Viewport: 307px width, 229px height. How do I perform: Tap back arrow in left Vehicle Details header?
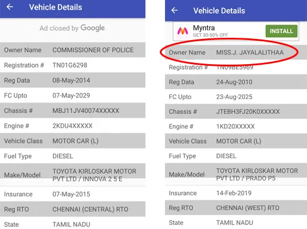pyautogui.click(x=10, y=7)
